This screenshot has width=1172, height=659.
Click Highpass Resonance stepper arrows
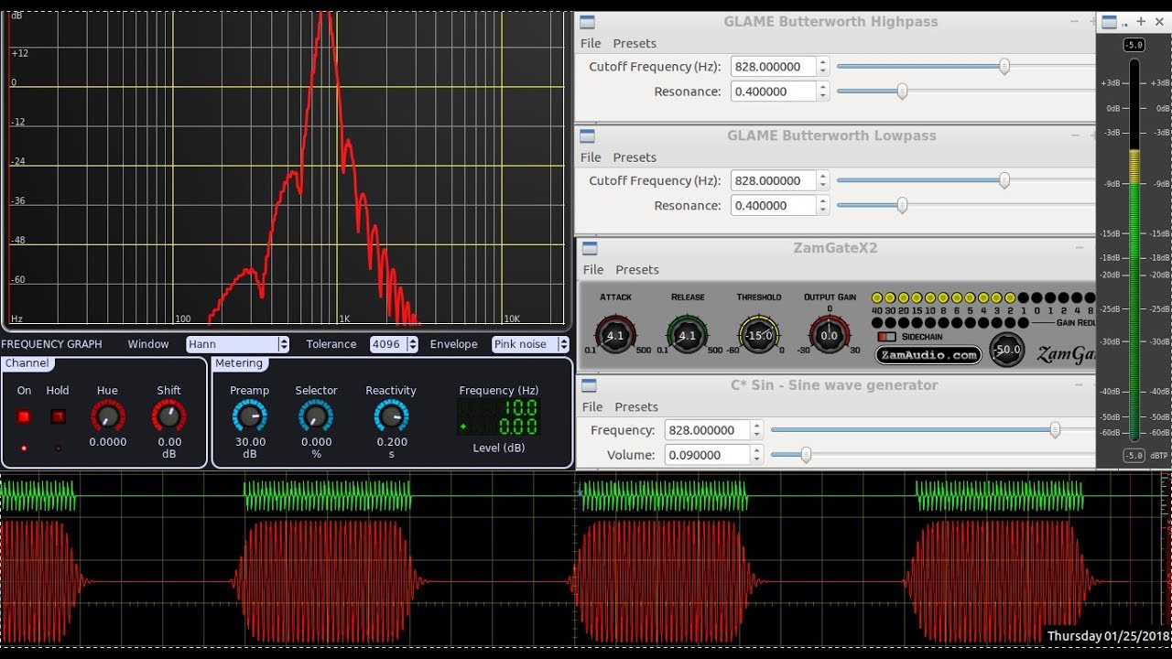pyautogui.click(x=822, y=92)
